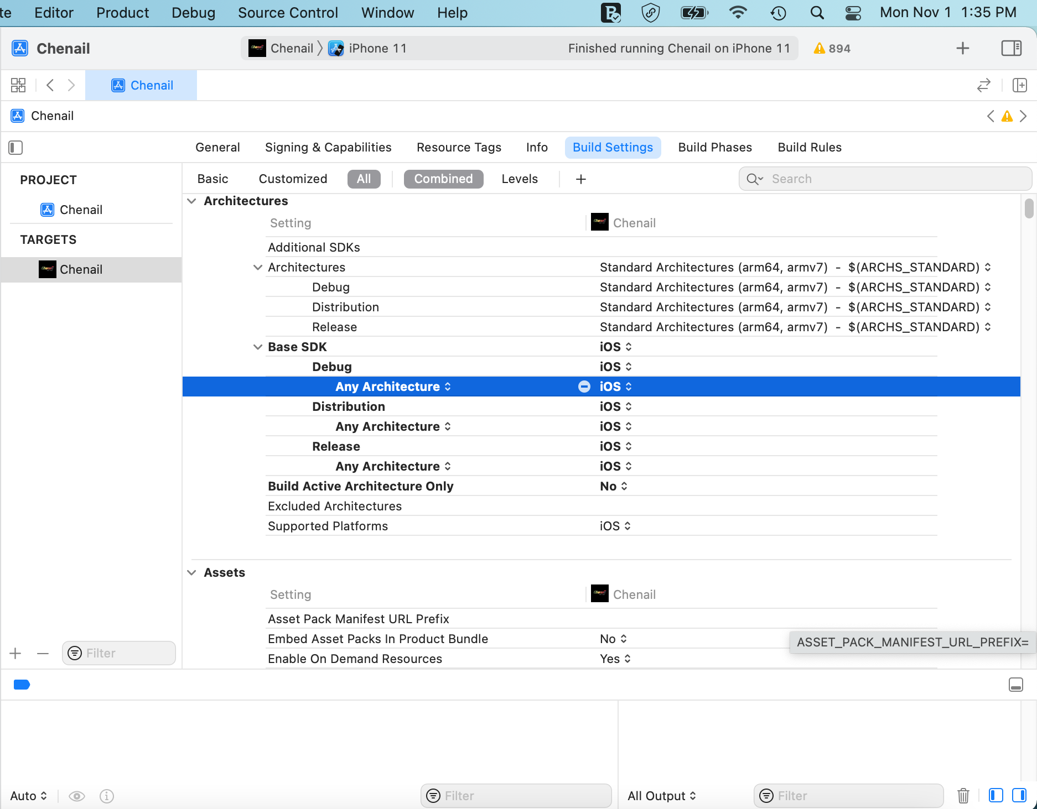Choose the iPhone 11 run destination
Screen dimensions: 1037x809
tap(368, 48)
